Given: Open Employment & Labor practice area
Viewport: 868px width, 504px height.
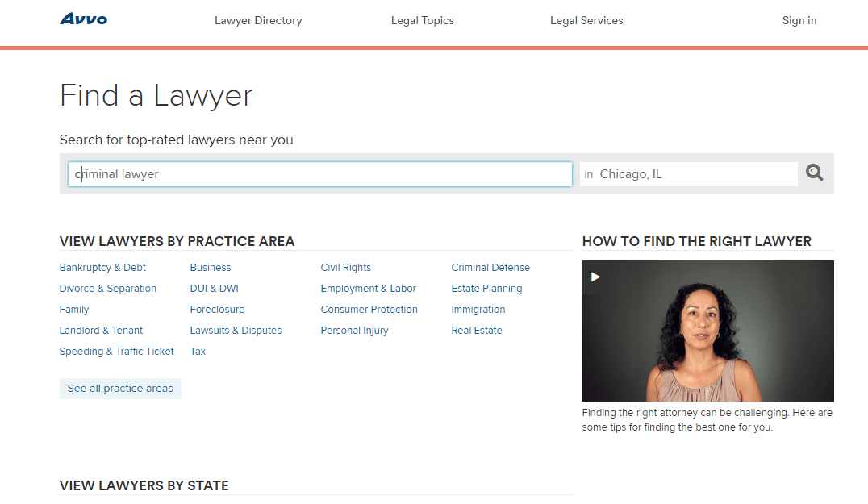Looking at the screenshot, I should click(368, 289).
